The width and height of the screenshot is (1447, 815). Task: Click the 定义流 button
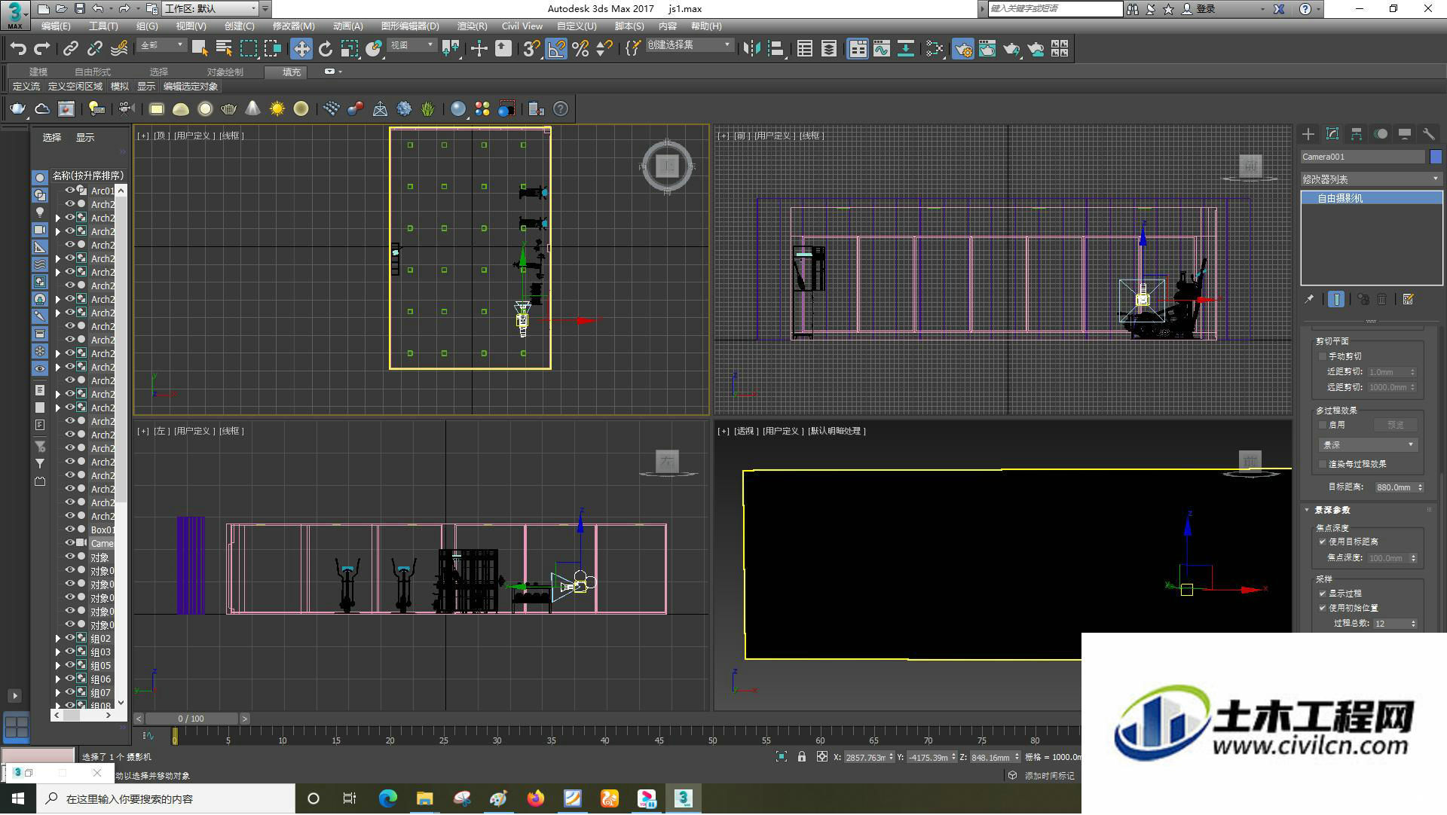26,87
